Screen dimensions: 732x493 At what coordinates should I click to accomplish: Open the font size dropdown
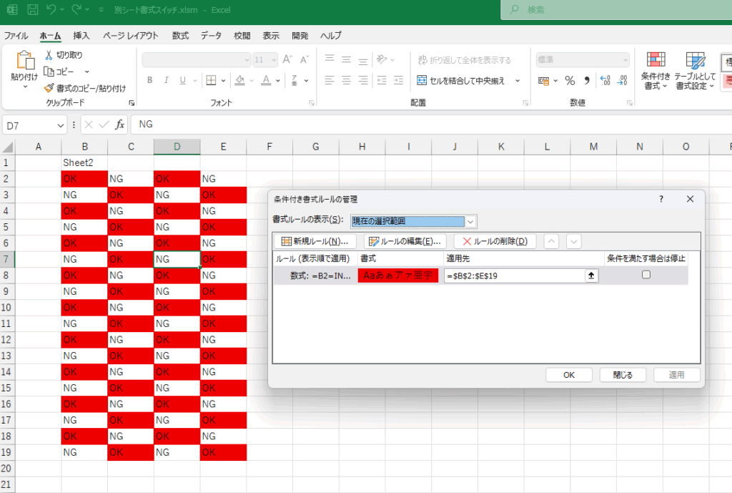[x=274, y=60]
